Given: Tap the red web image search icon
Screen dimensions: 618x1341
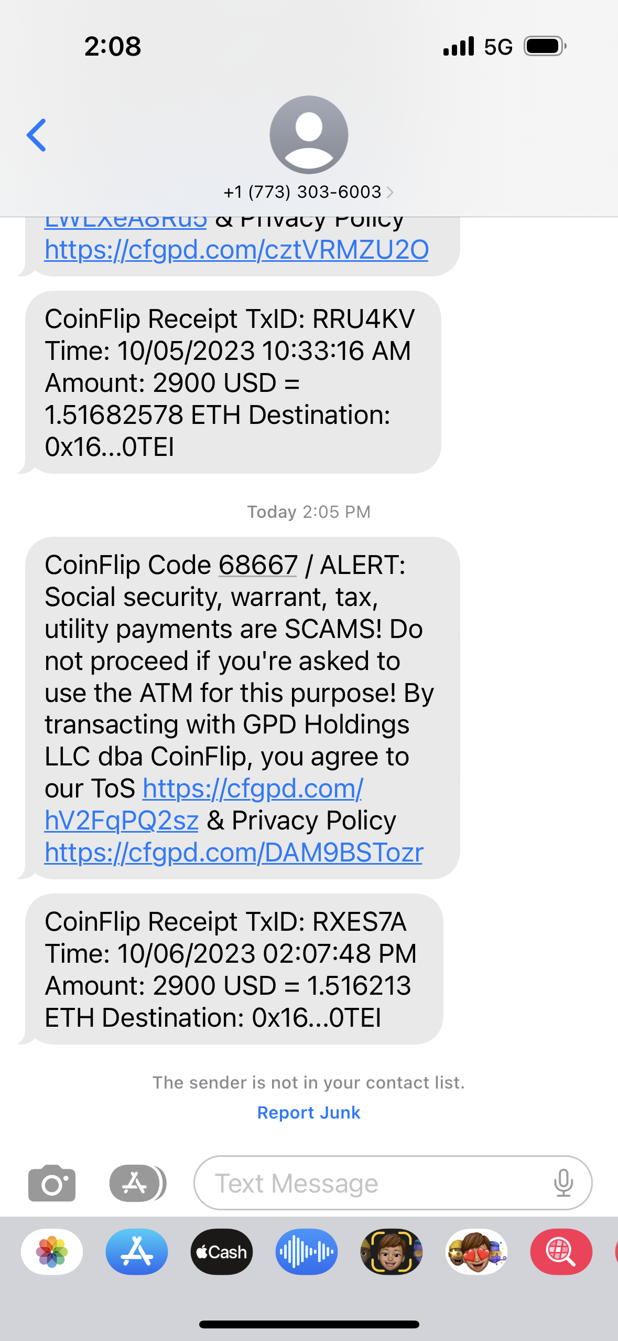Looking at the screenshot, I should click(561, 1252).
